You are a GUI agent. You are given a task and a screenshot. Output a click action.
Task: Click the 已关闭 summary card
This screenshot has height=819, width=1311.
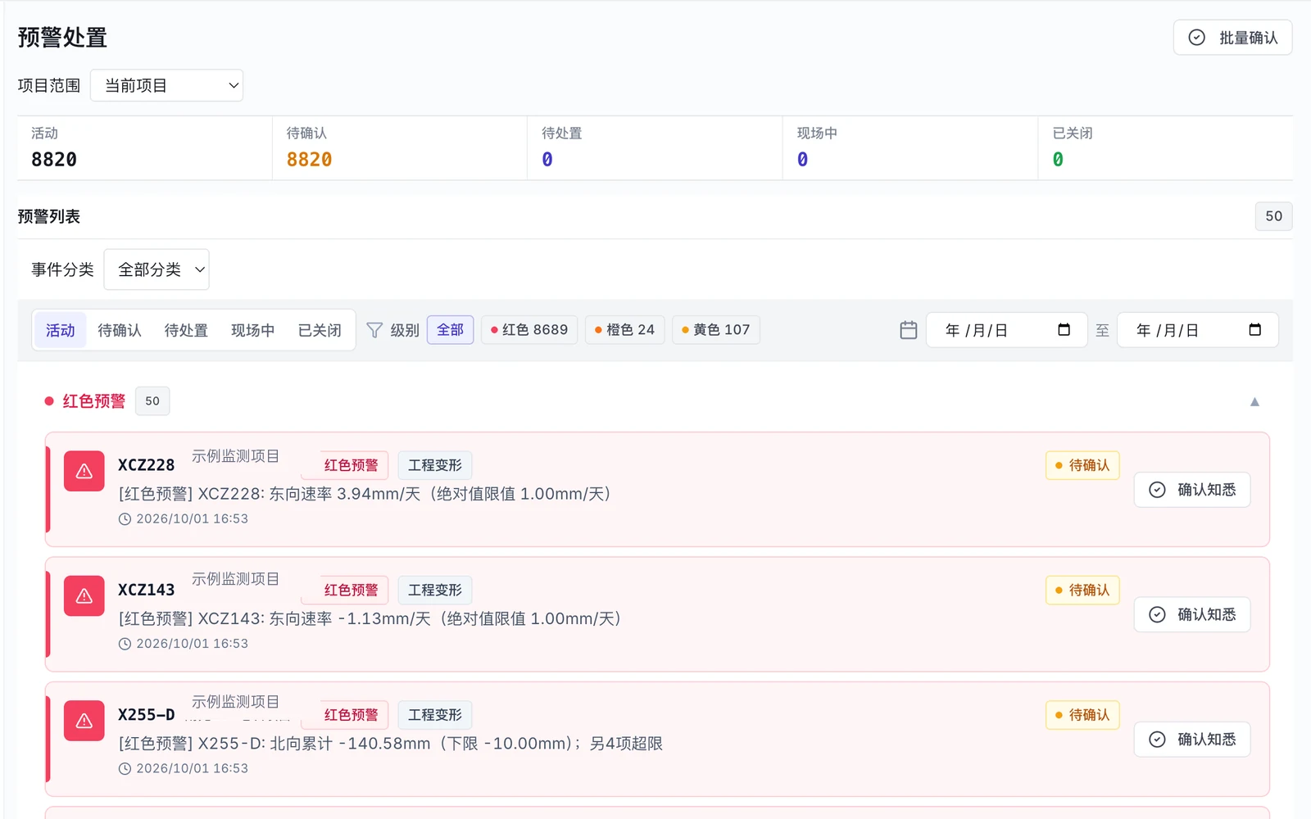pyautogui.click(x=1165, y=147)
